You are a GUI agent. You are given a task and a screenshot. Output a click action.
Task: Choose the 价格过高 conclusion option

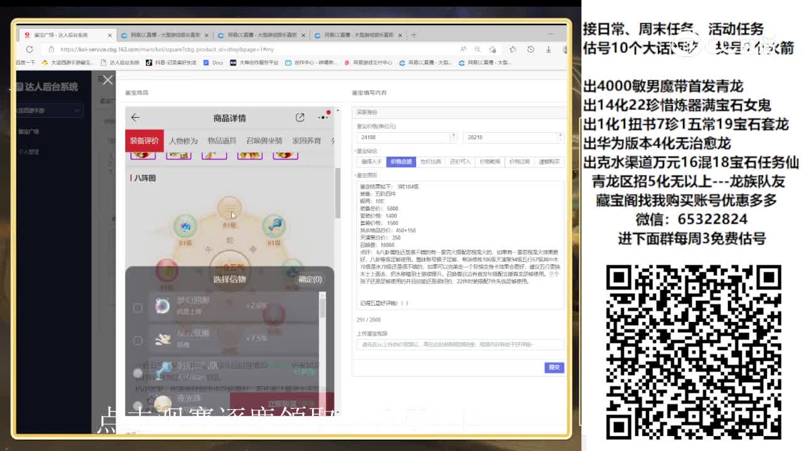pyautogui.click(x=519, y=162)
